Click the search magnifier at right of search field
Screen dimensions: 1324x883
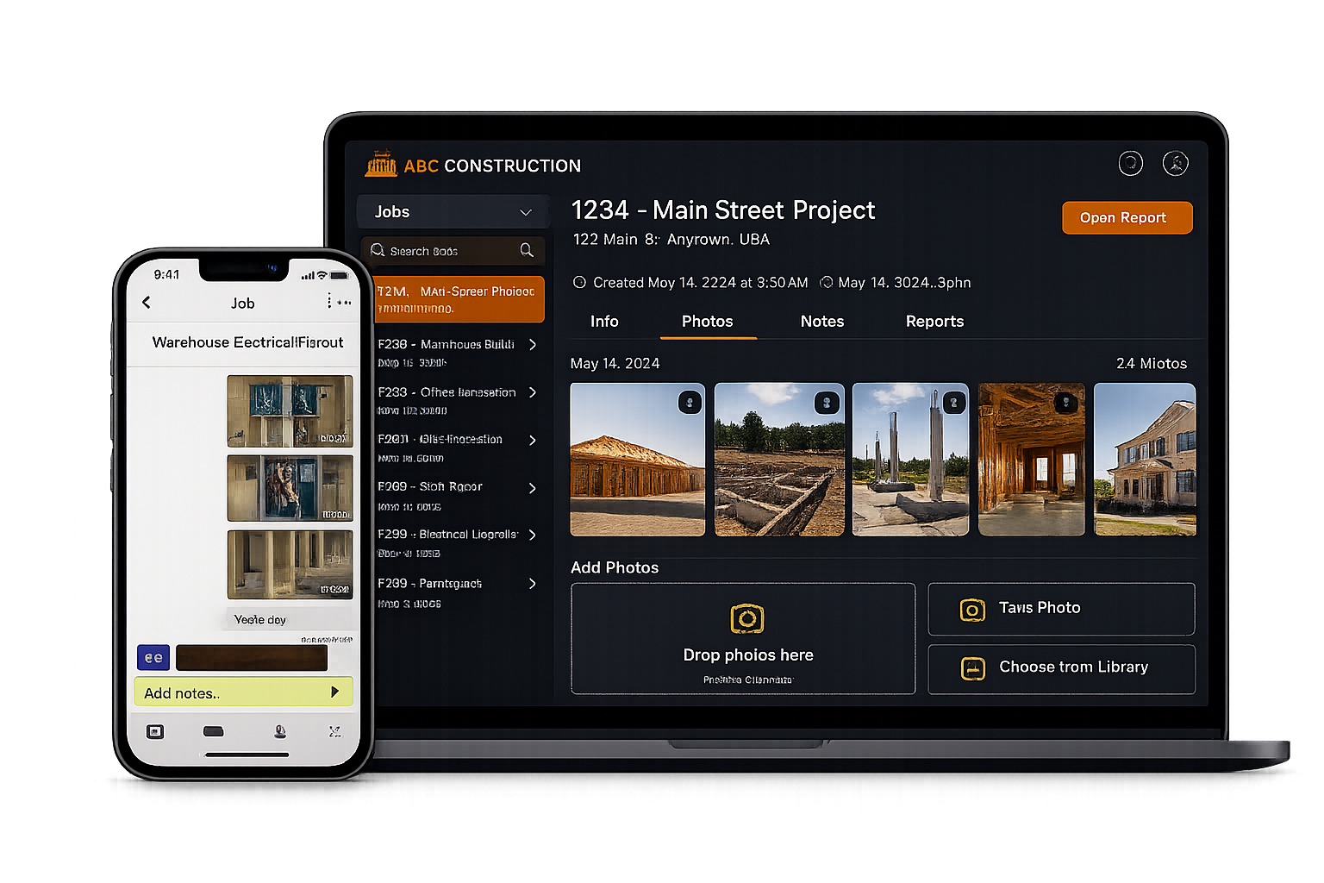click(x=527, y=250)
